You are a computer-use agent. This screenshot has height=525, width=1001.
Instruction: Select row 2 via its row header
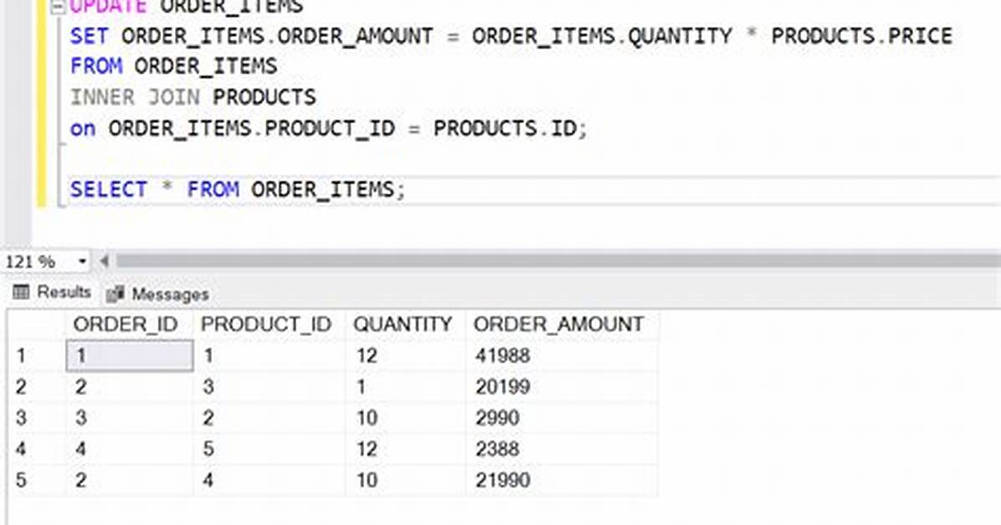pyautogui.click(x=36, y=386)
